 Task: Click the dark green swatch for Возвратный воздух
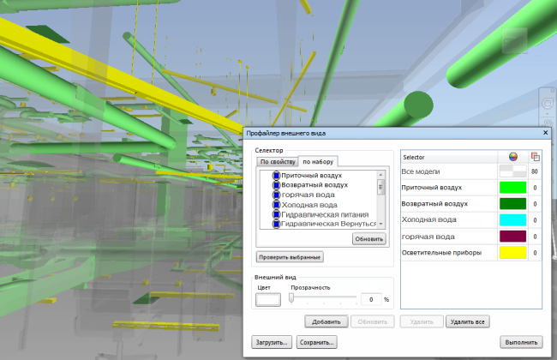tap(512, 204)
